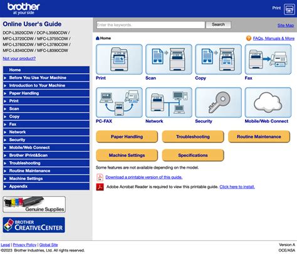The height and width of the screenshot is (254, 297).
Task: Click the Print printer icon in header
Action: click(289, 9)
